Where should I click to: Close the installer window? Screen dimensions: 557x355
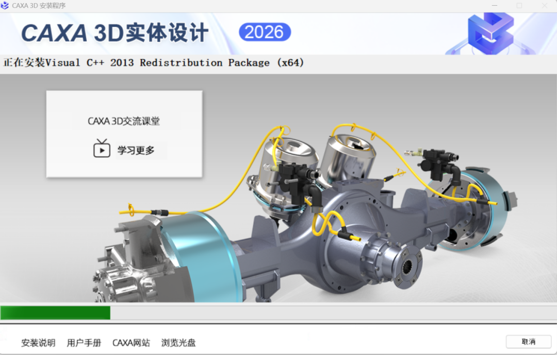pos(544,6)
